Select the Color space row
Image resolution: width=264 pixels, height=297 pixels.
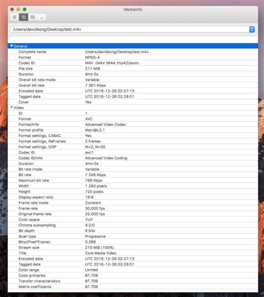133,220
